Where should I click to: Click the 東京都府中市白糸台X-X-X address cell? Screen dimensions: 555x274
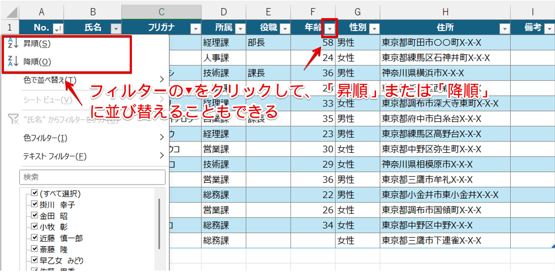(x=445, y=119)
